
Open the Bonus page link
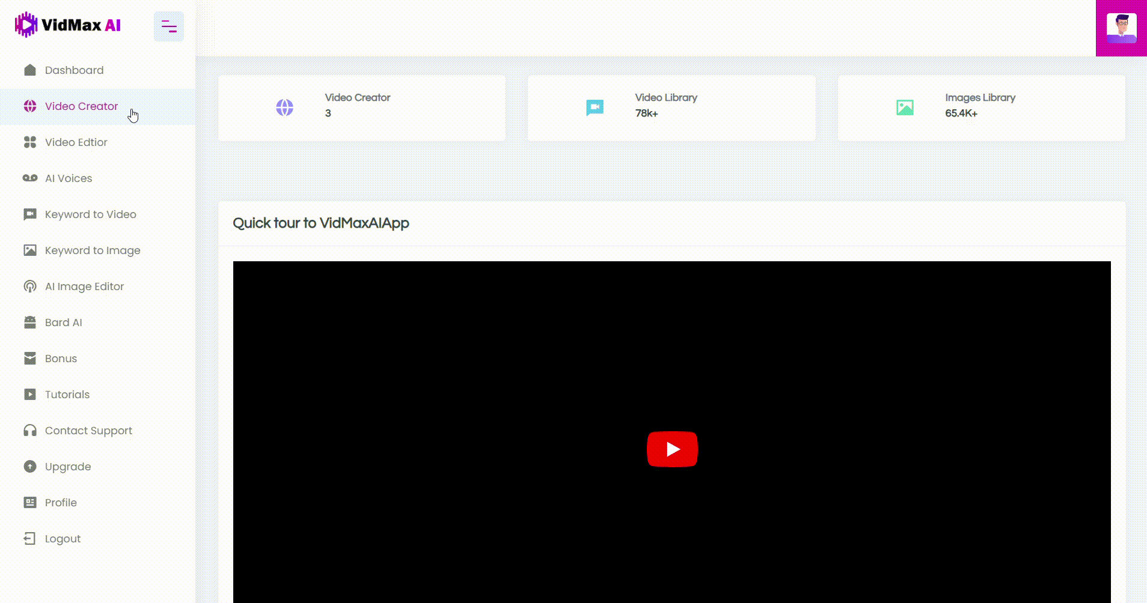point(61,359)
